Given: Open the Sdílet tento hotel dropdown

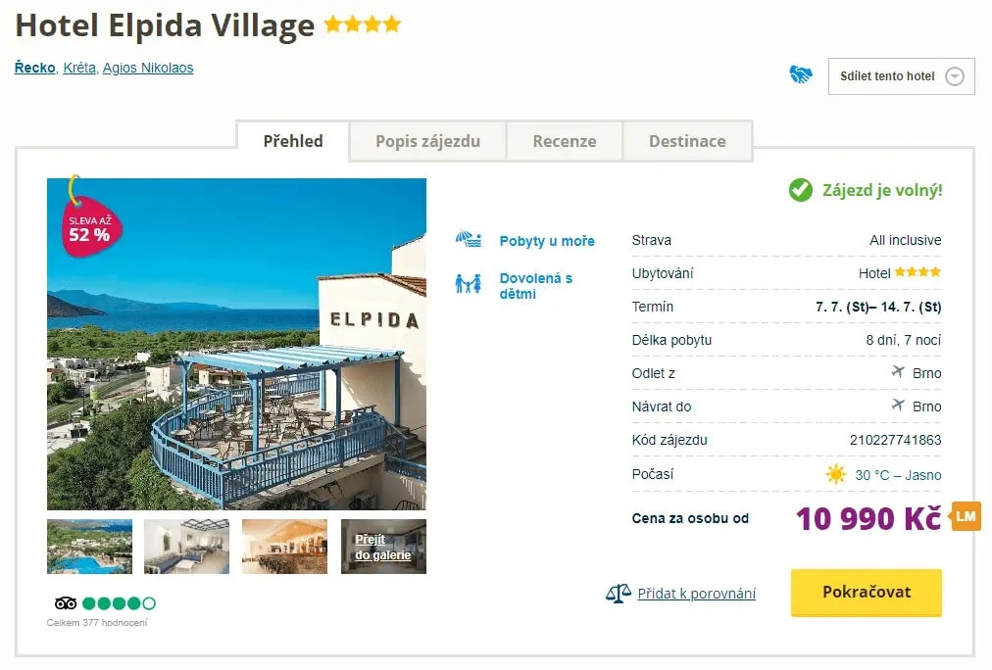Looking at the screenshot, I should click(901, 76).
